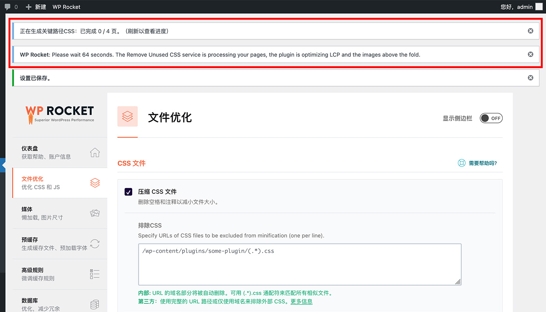
Task: Open the 预缓存 preload tab
Action: click(60, 244)
